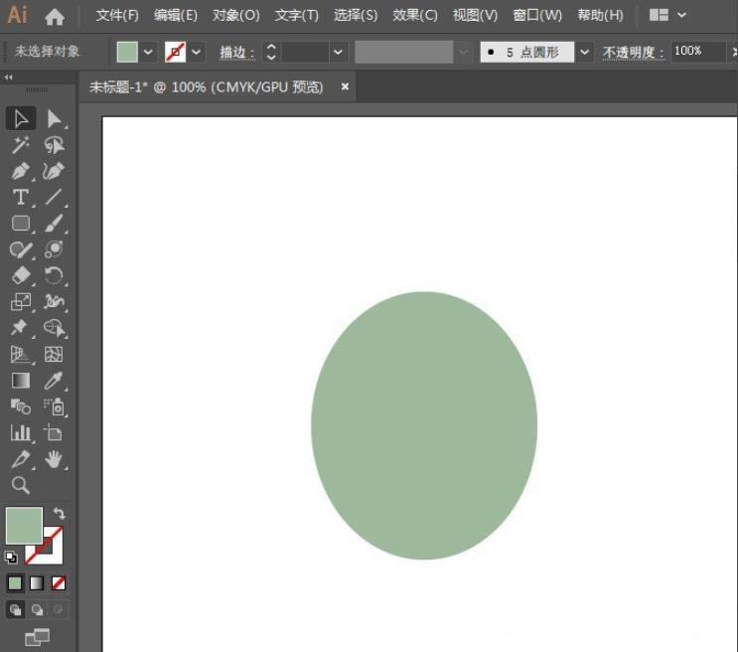Open the 文件(F) menu
738x652 pixels.
[x=117, y=16]
